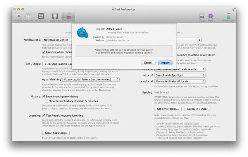Click the AlfredTweet blue bird icon
The image size is (248, 157).
[x=83, y=32]
